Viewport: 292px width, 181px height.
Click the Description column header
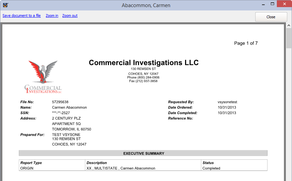pyautogui.click(x=97, y=163)
